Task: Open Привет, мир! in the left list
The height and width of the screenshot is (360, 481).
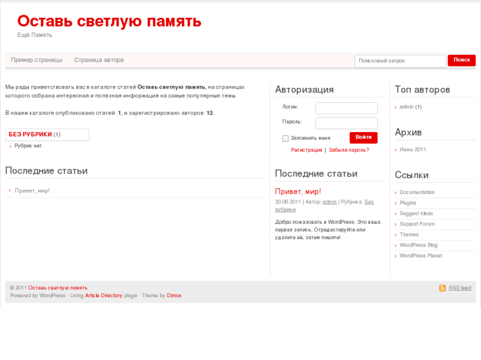Action: 32,191
